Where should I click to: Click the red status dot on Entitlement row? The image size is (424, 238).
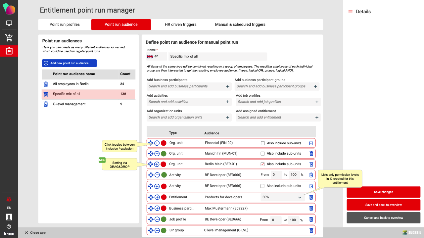(164, 197)
